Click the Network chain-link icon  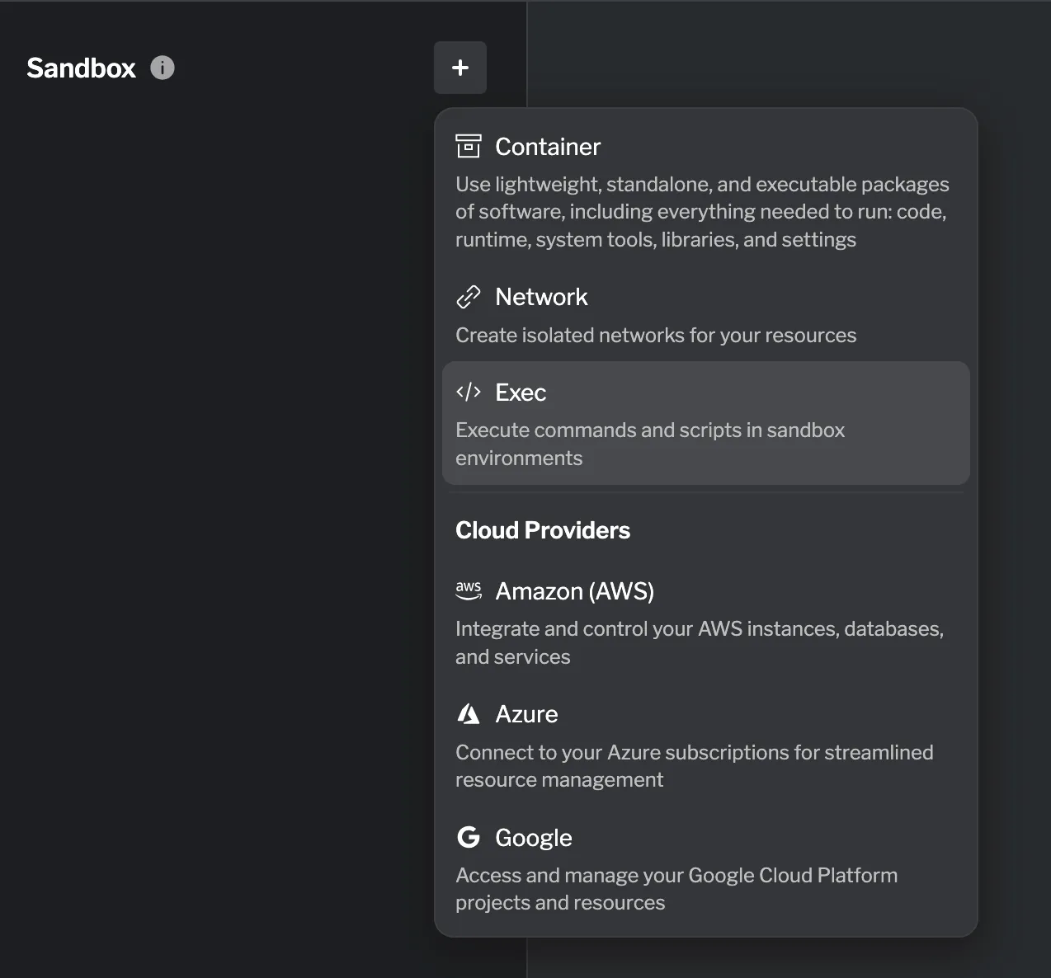click(469, 297)
